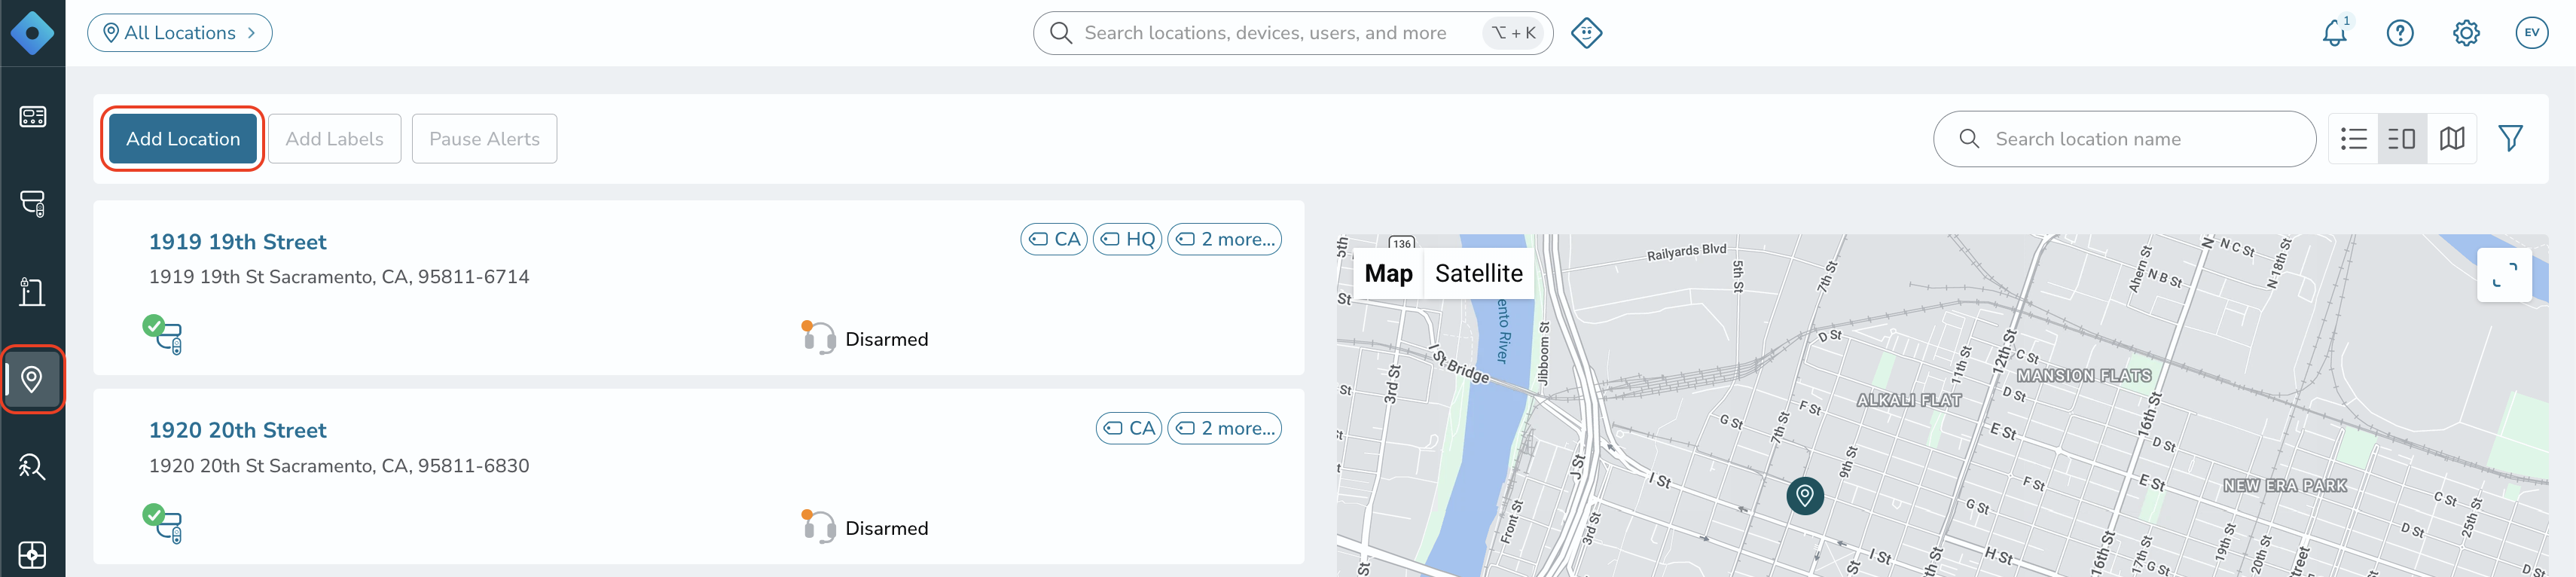This screenshot has height=577, width=2576.
Task: Click the CA label on 1919 19th Street
Action: pos(1054,240)
